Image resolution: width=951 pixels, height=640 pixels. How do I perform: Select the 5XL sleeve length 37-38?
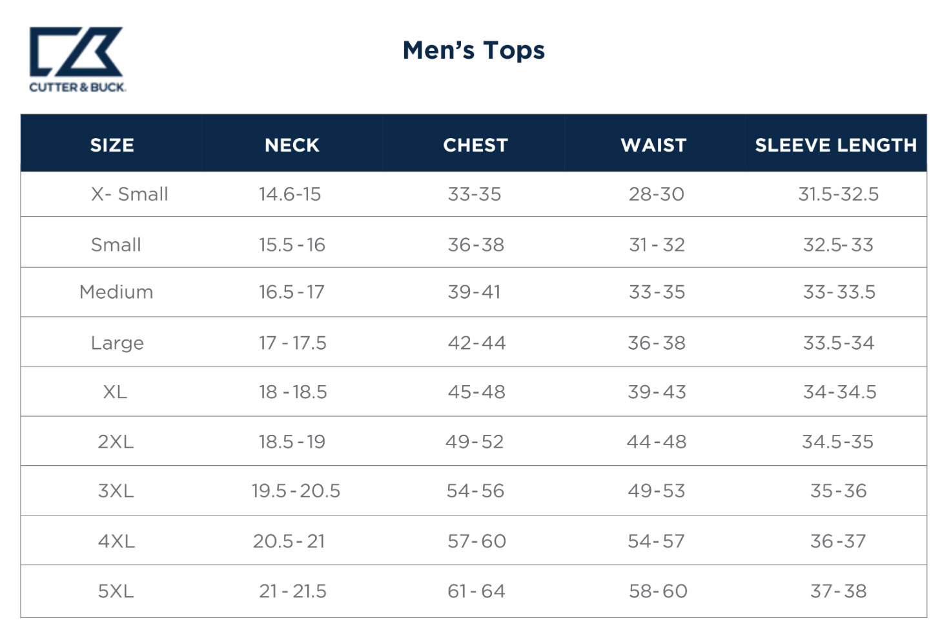coord(838,591)
